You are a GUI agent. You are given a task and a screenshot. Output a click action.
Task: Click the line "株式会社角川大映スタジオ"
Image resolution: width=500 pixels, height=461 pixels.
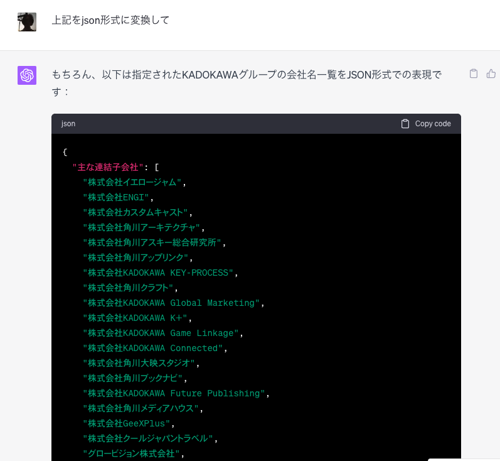(139, 363)
